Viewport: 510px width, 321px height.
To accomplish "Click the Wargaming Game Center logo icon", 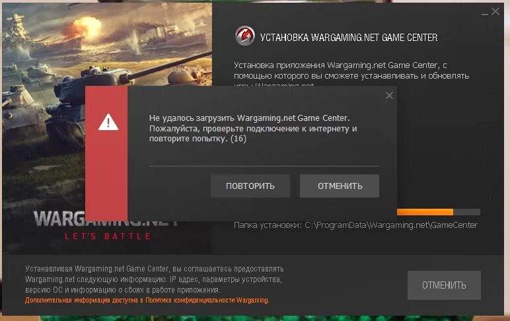I will (245, 36).
